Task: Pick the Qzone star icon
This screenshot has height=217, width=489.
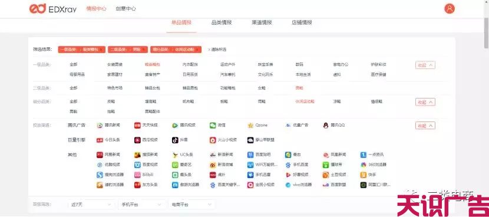Action: (250, 125)
